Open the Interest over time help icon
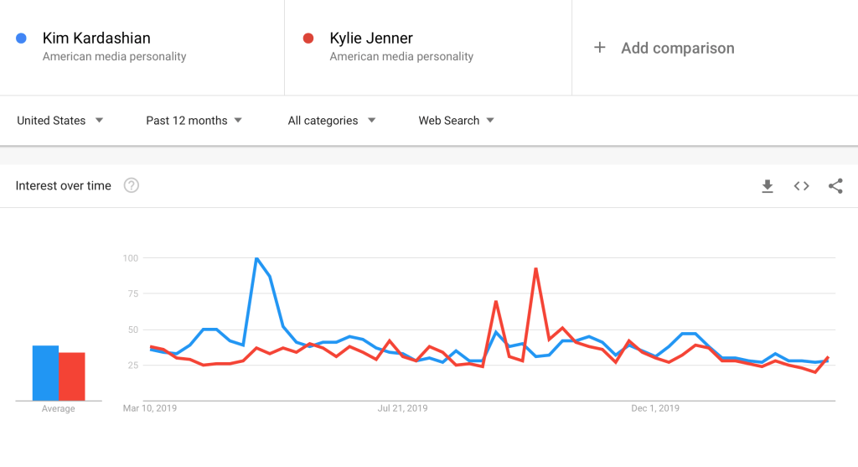Screen dimensions: 858x467 (131, 186)
